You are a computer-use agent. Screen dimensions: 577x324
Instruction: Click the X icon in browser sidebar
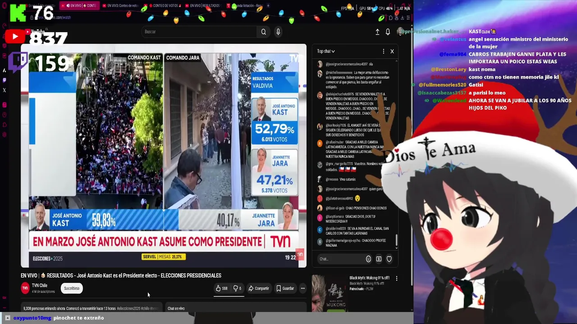(x=5, y=90)
